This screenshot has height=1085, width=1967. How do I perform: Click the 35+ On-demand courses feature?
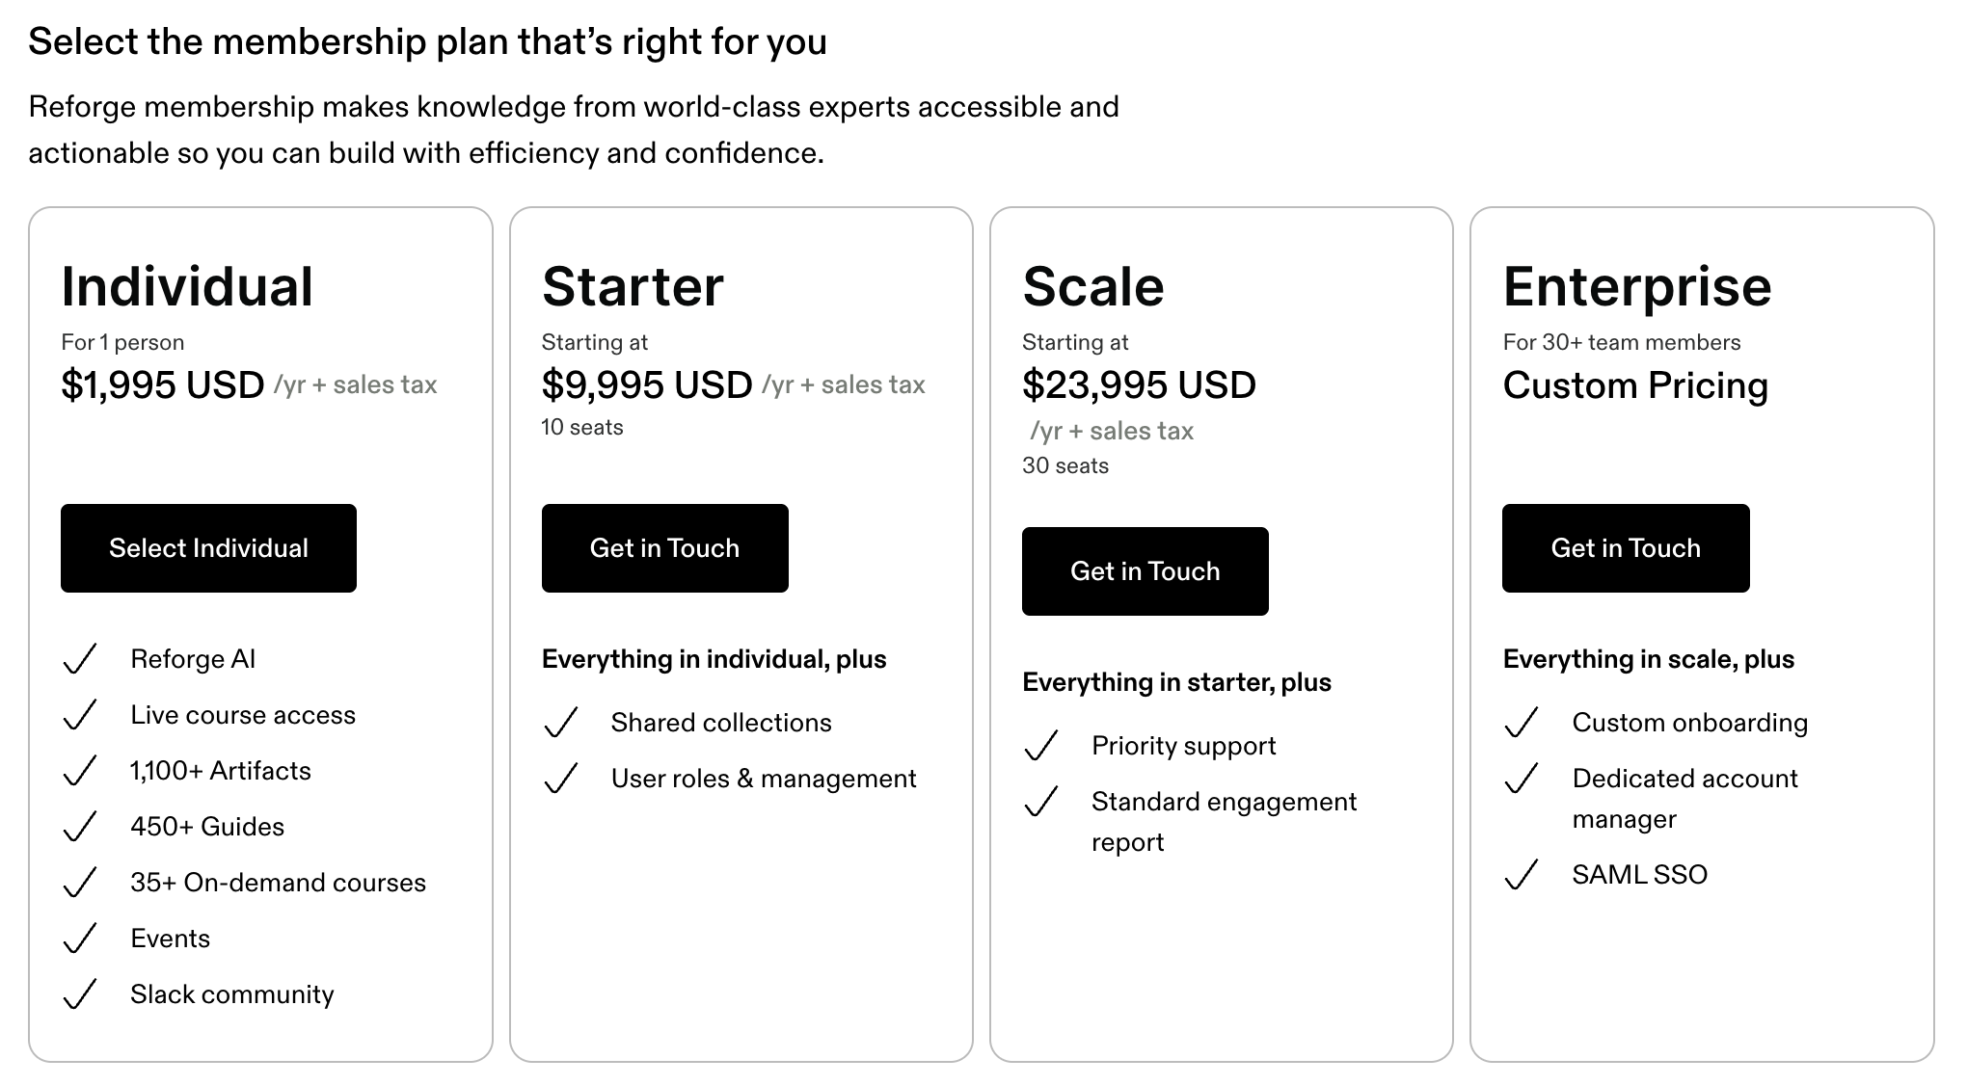278,883
